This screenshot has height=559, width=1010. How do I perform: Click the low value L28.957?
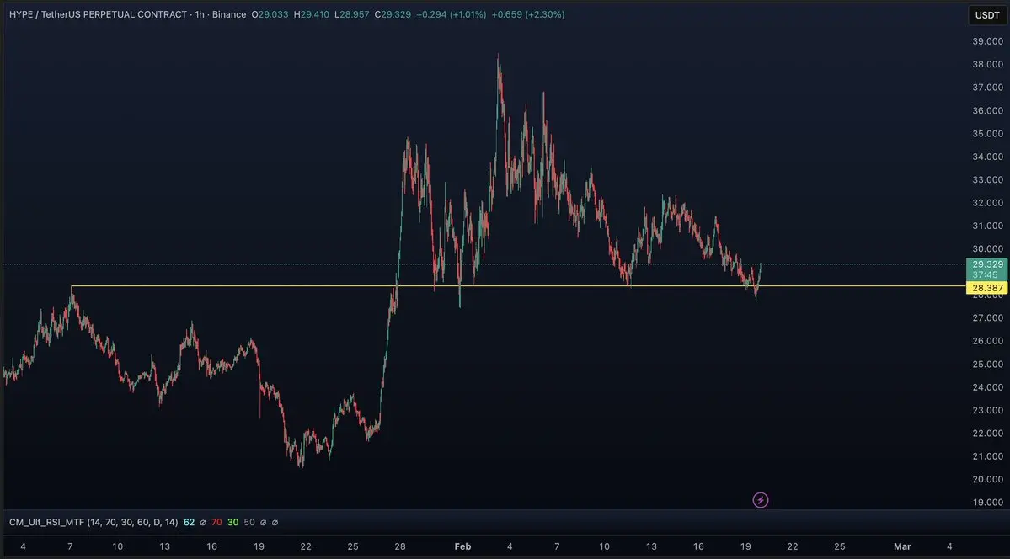pos(352,14)
